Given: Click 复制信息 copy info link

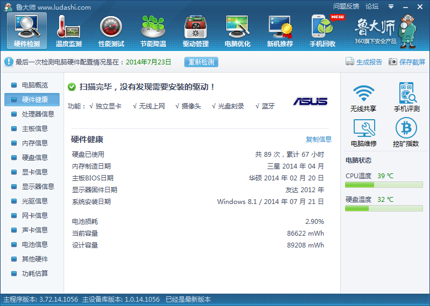Looking at the screenshot, I should (319, 139).
